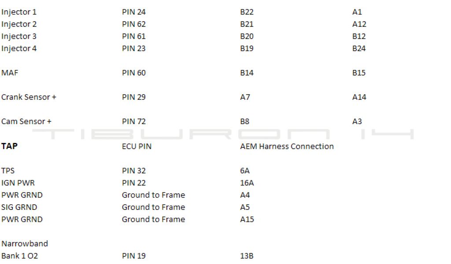
Task: Click the B20 value for Injector 3
Action: click(x=247, y=37)
